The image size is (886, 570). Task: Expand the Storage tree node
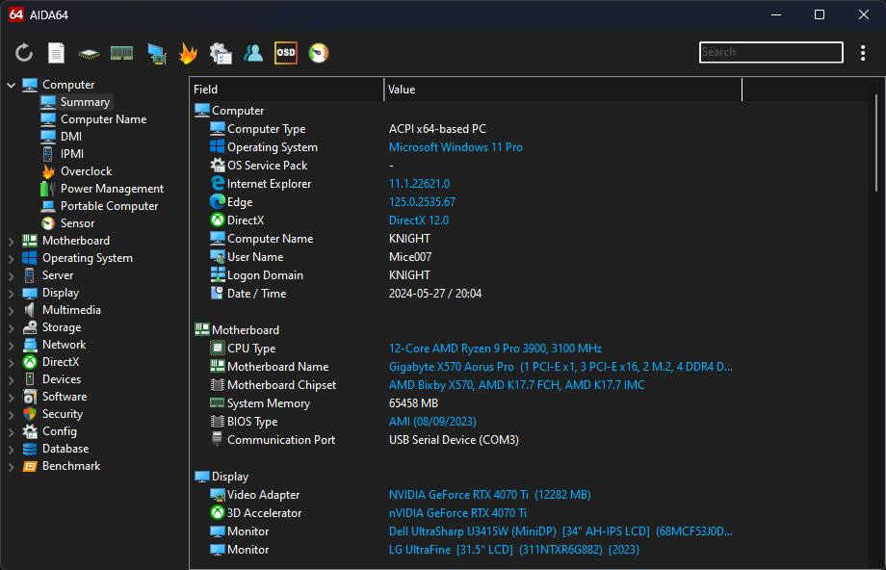click(x=12, y=327)
